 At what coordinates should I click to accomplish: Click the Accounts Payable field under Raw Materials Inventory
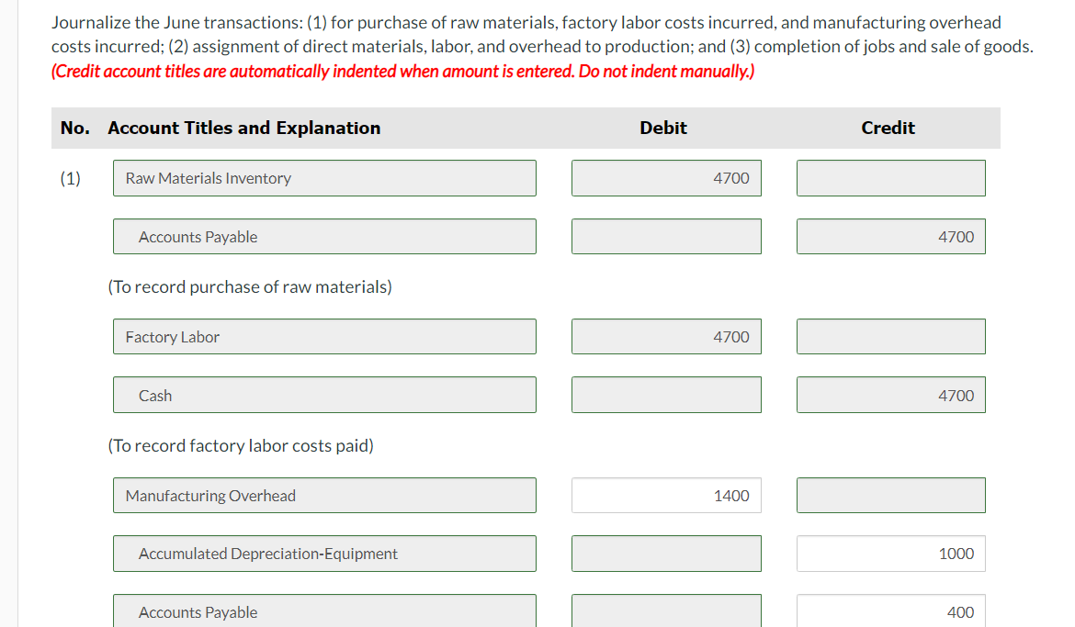[324, 237]
